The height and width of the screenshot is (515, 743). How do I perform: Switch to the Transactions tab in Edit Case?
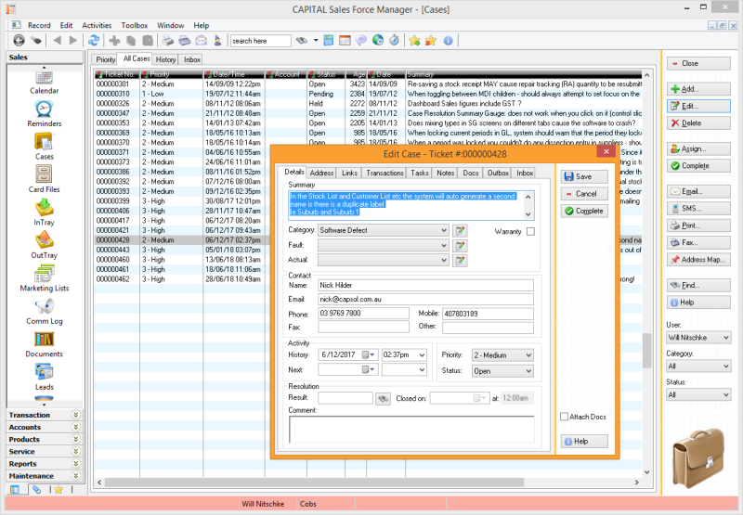pyautogui.click(x=385, y=174)
